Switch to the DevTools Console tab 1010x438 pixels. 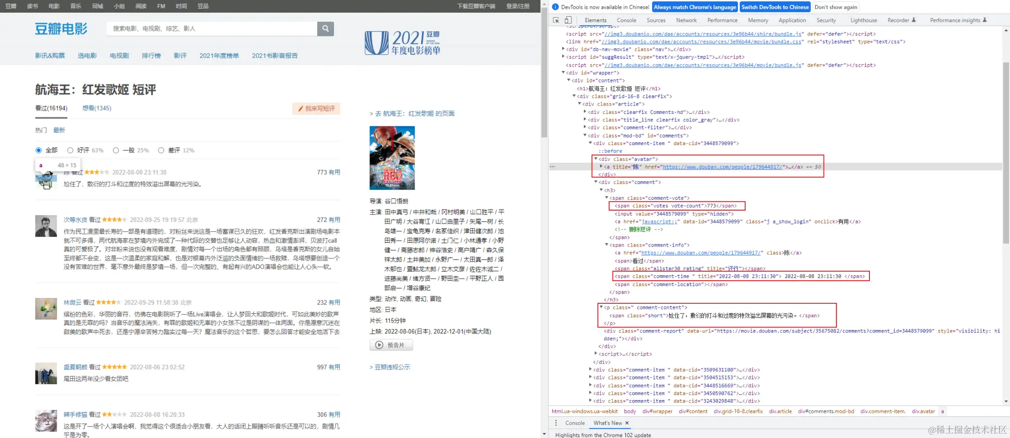tap(626, 20)
